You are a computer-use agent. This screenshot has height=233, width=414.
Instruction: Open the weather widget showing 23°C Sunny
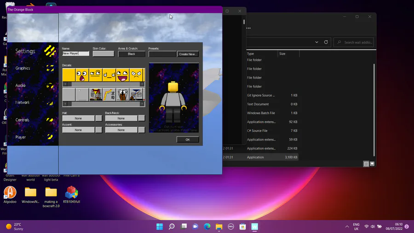click(15, 227)
